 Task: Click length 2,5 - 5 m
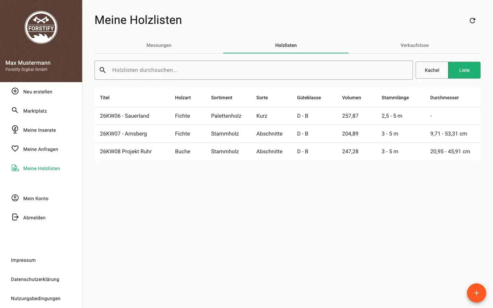(392, 116)
